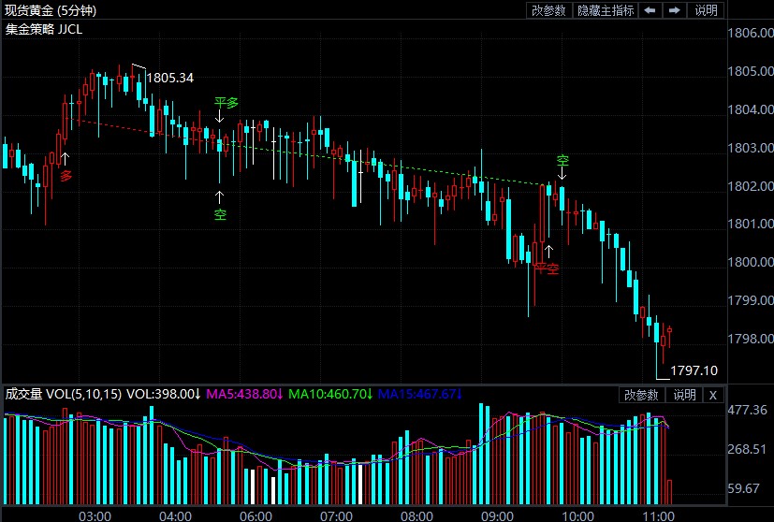The width and height of the screenshot is (774, 522).
Task: Click the blue MA15 value label
Action: [420, 394]
